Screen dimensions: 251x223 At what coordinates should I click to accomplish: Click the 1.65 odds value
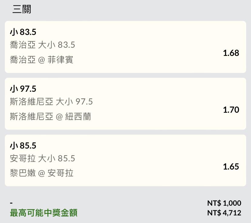pos(231,166)
